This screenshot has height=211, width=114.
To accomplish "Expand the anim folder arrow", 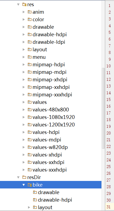I will 24,12.
